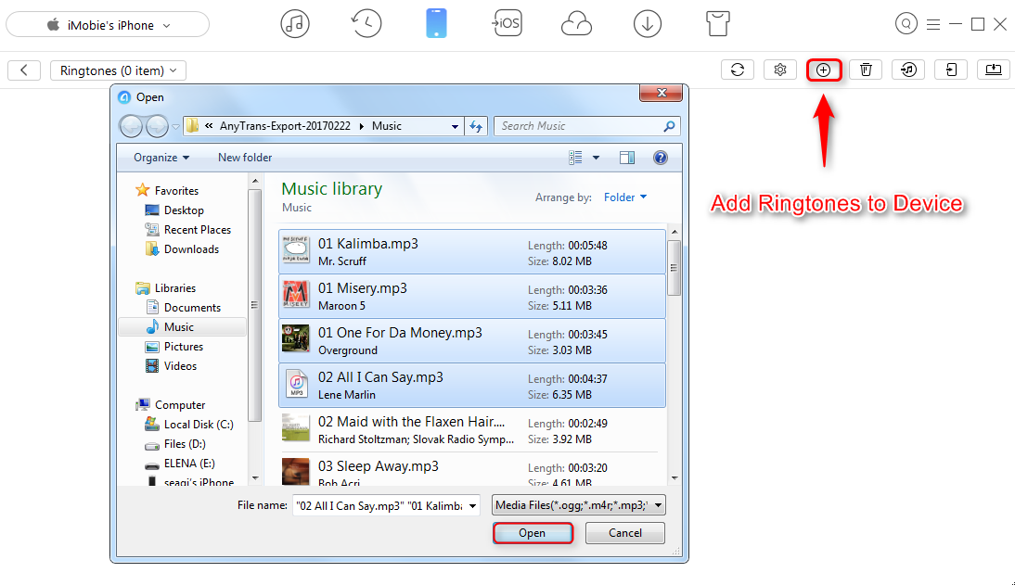Select the file 03 Sleep Away.mp3
Screen dimensions: 1015x585
pyautogui.click(x=472, y=471)
